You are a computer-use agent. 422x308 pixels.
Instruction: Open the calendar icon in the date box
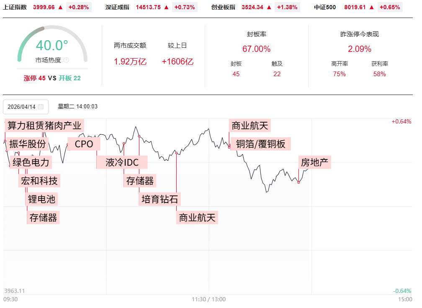(x=41, y=107)
